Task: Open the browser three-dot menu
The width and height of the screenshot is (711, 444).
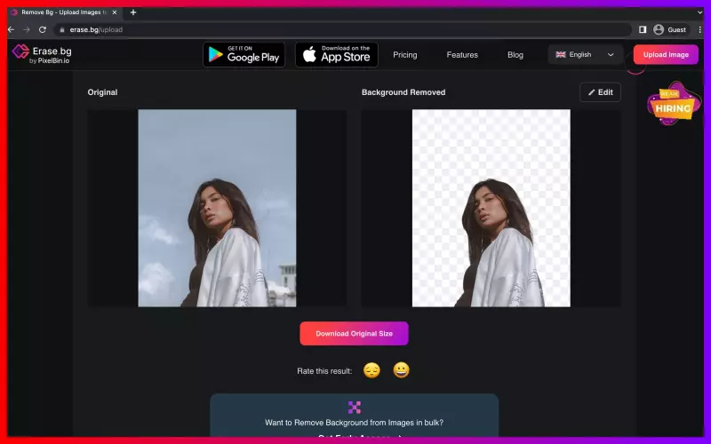Action: pos(700,29)
